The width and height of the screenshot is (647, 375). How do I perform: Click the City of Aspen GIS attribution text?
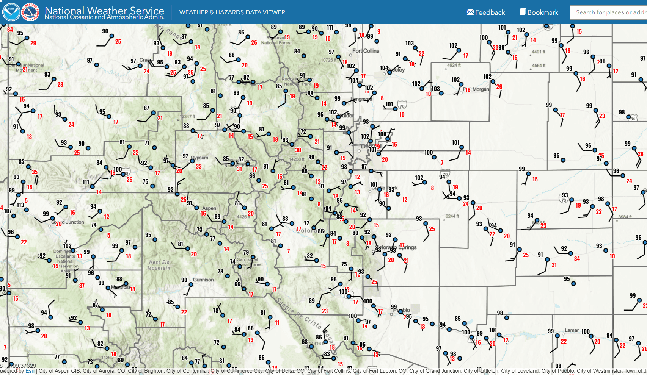(59, 371)
